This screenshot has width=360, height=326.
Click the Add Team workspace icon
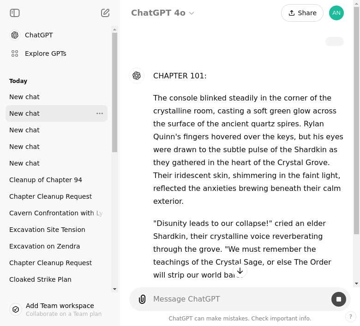pos(16,309)
